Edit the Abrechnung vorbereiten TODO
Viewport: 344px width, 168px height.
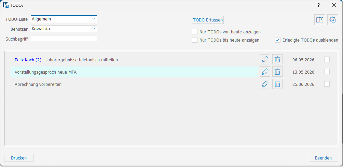click(x=265, y=84)
